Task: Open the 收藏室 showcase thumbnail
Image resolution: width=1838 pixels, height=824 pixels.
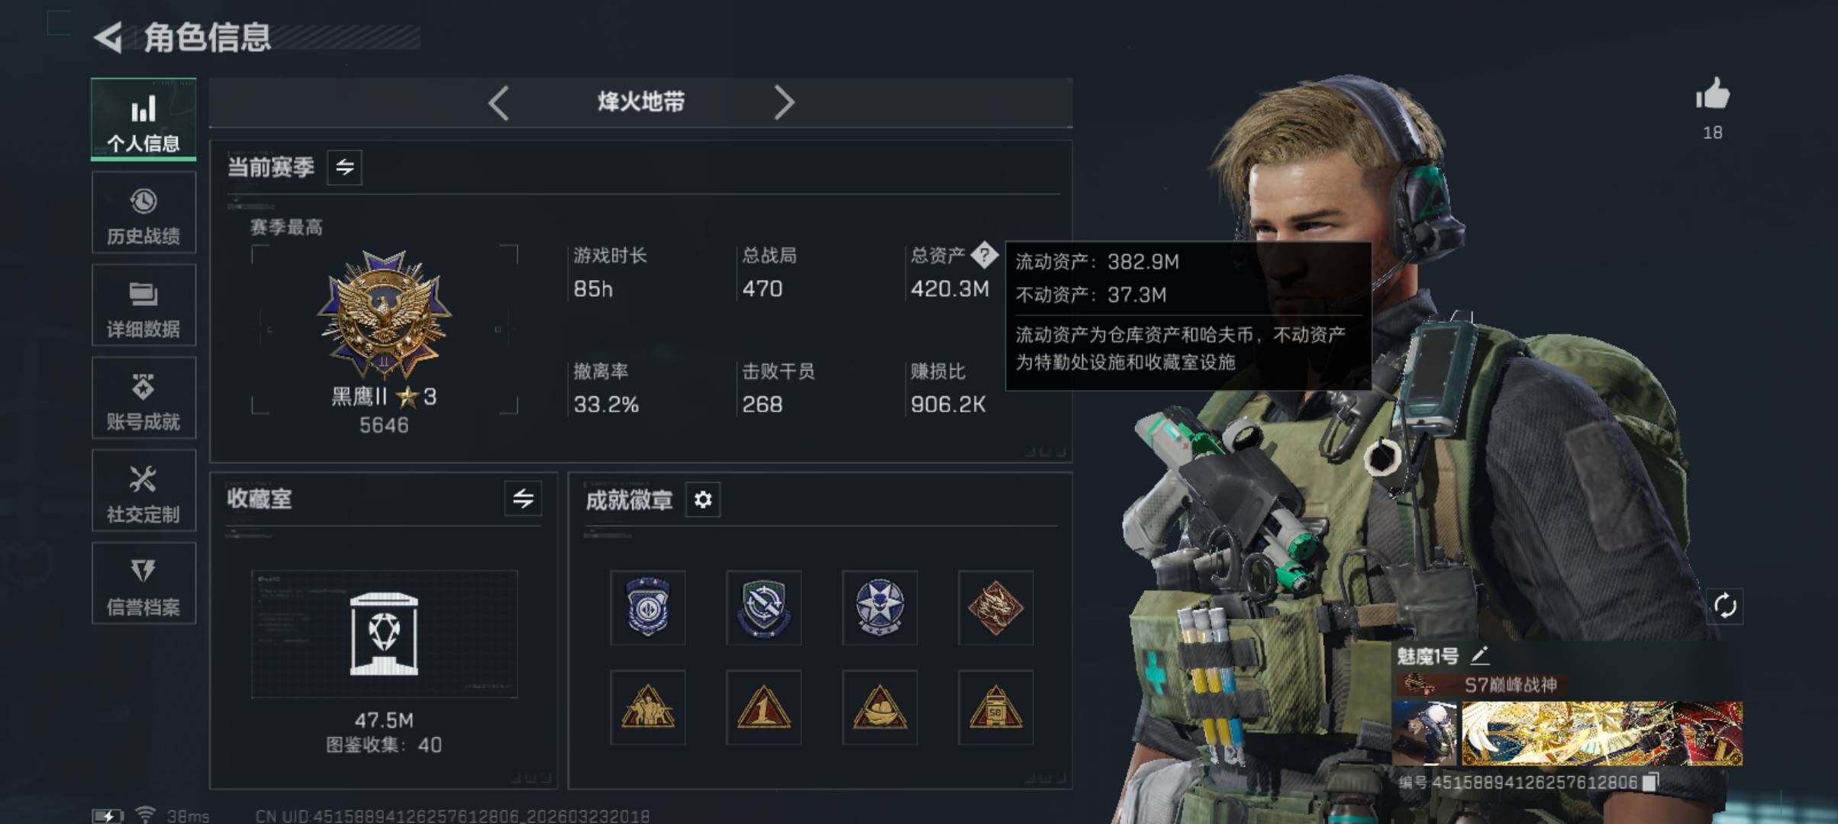Action: pyautogui.click(x=384, y=634)
